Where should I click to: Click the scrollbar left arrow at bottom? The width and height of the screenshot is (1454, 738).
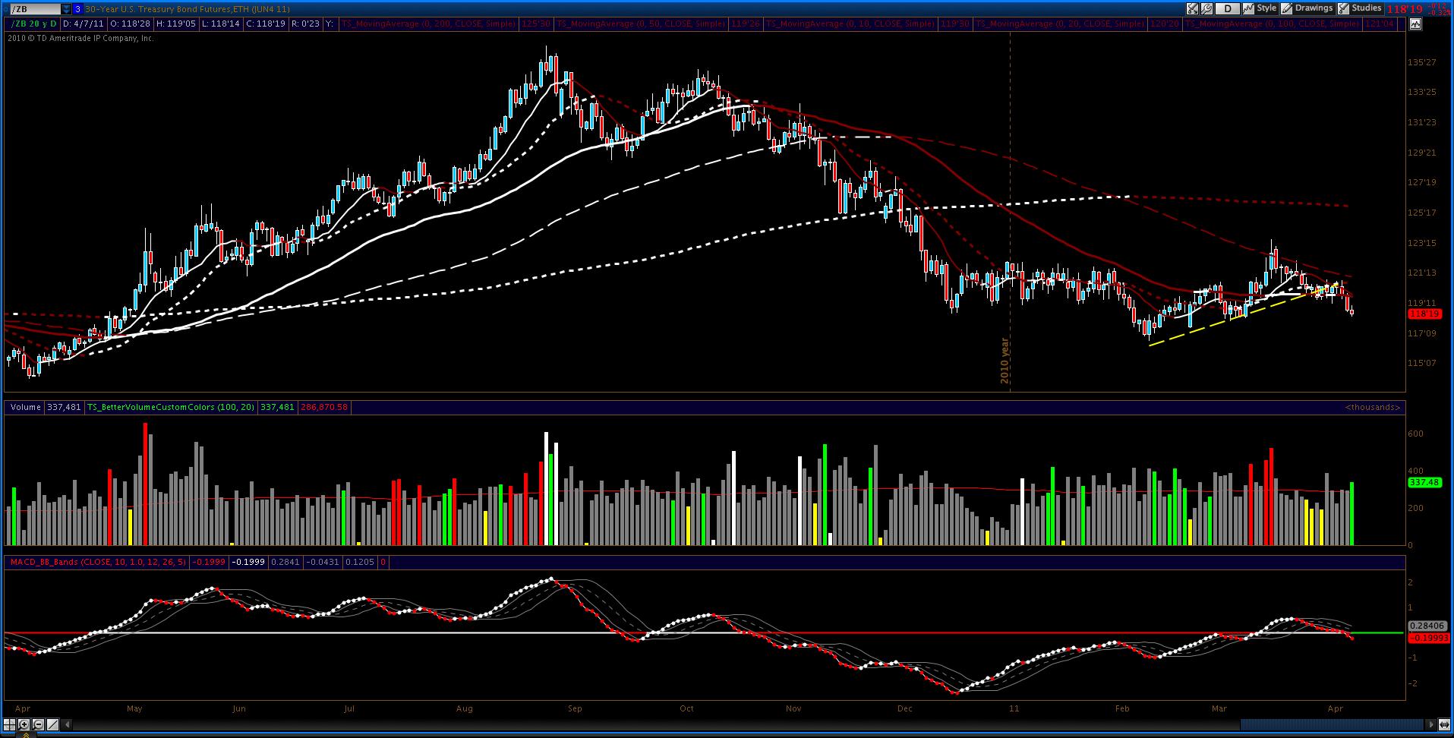(68, 724)
